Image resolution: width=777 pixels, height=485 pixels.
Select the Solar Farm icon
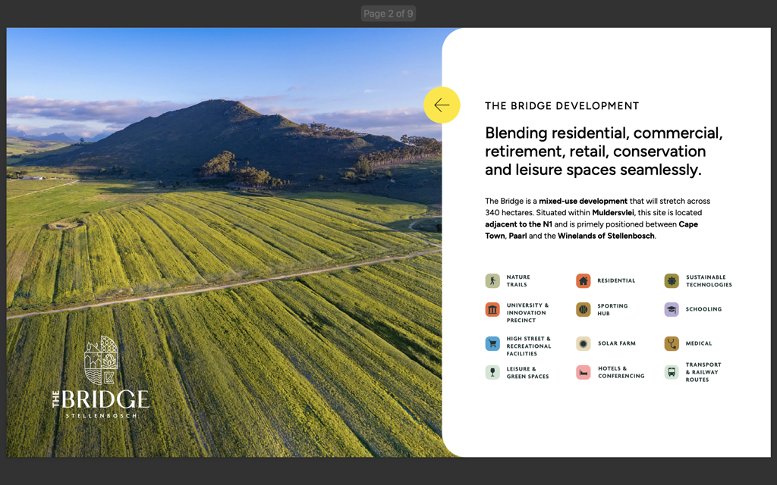point(583,344)
